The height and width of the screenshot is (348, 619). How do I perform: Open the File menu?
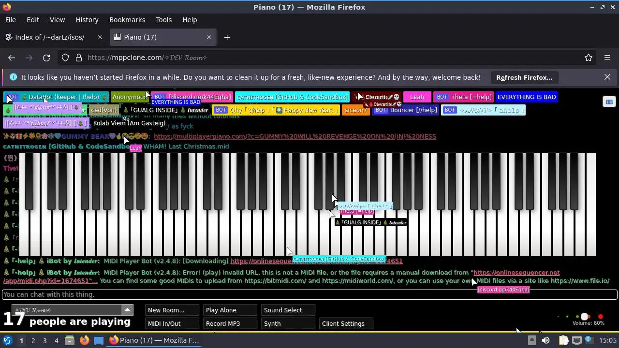[x=11, y=20]
